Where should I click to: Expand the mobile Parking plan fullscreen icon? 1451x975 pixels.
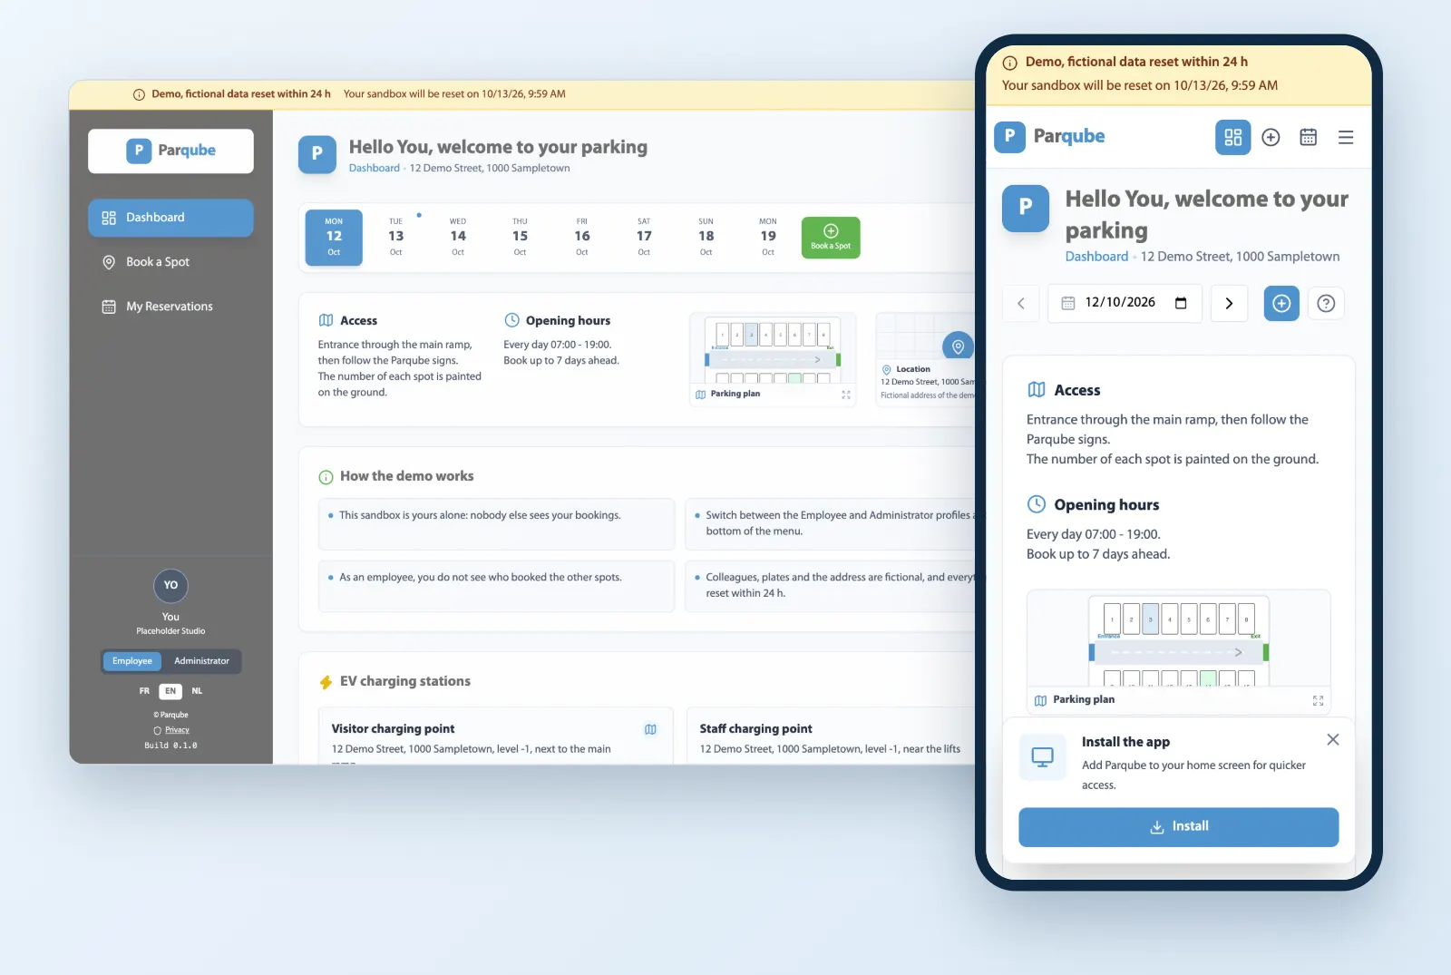(1318, 700)
